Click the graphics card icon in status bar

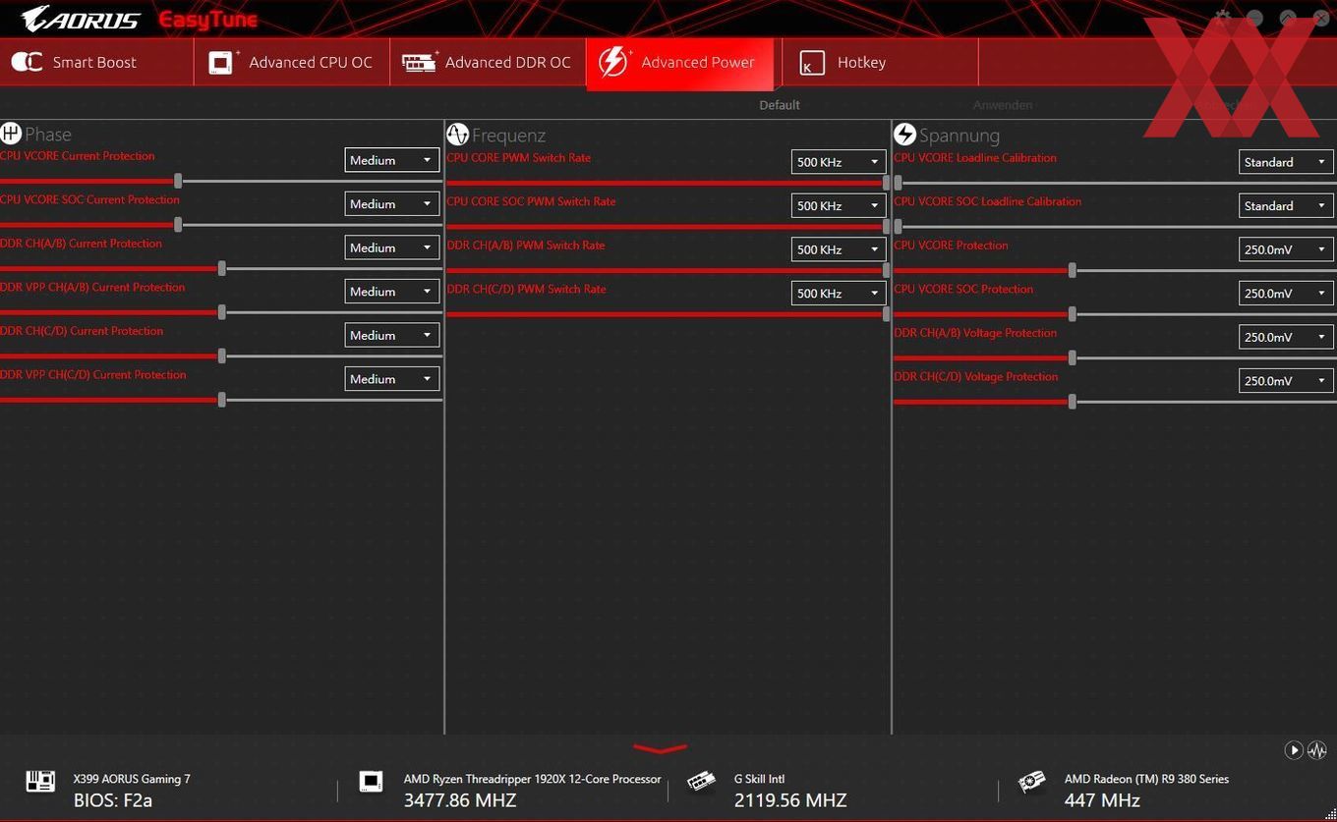click(1031, 782)
